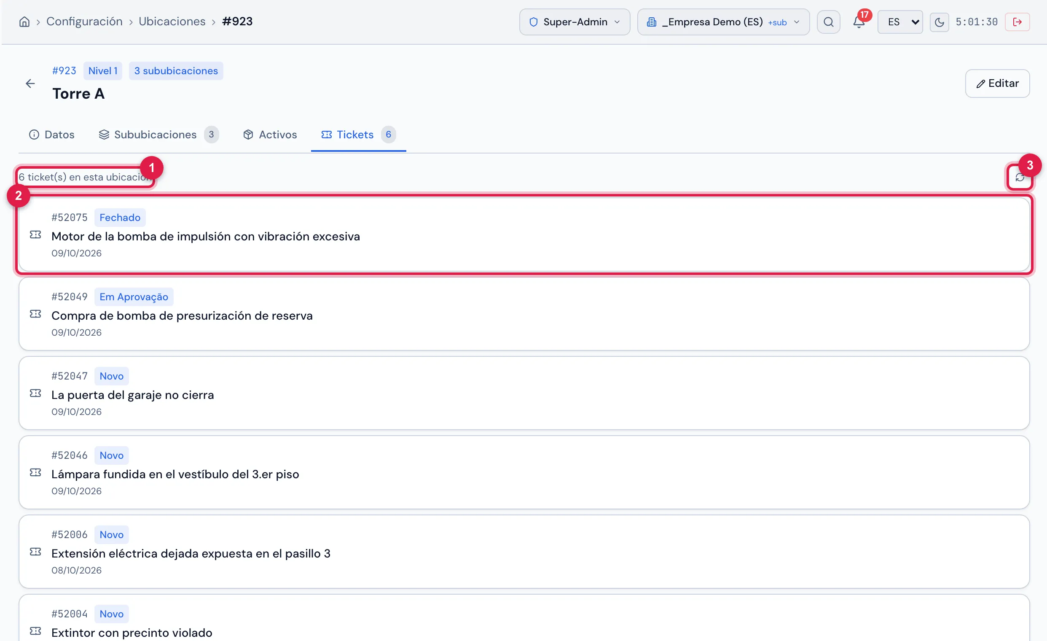Click the Novo badge on ticket #52046

[111, 455]
